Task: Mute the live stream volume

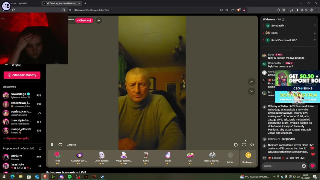Action: [252, 145]
